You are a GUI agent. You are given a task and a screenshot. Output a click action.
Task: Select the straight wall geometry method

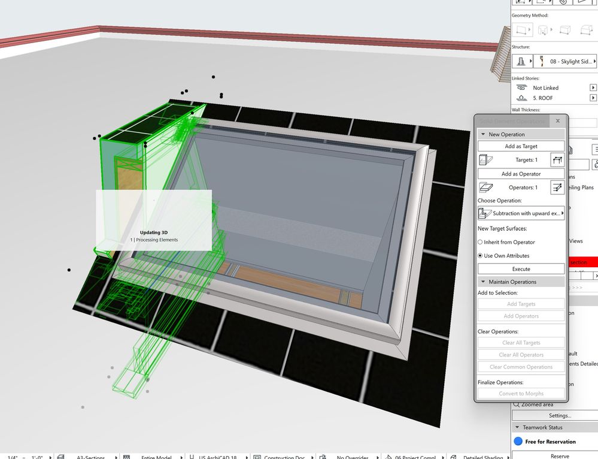[x=521, y=29]
